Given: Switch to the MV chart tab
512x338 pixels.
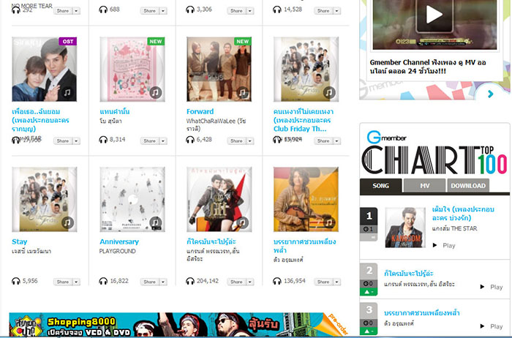Looking at the screenshot, I should tap(424, 186).
